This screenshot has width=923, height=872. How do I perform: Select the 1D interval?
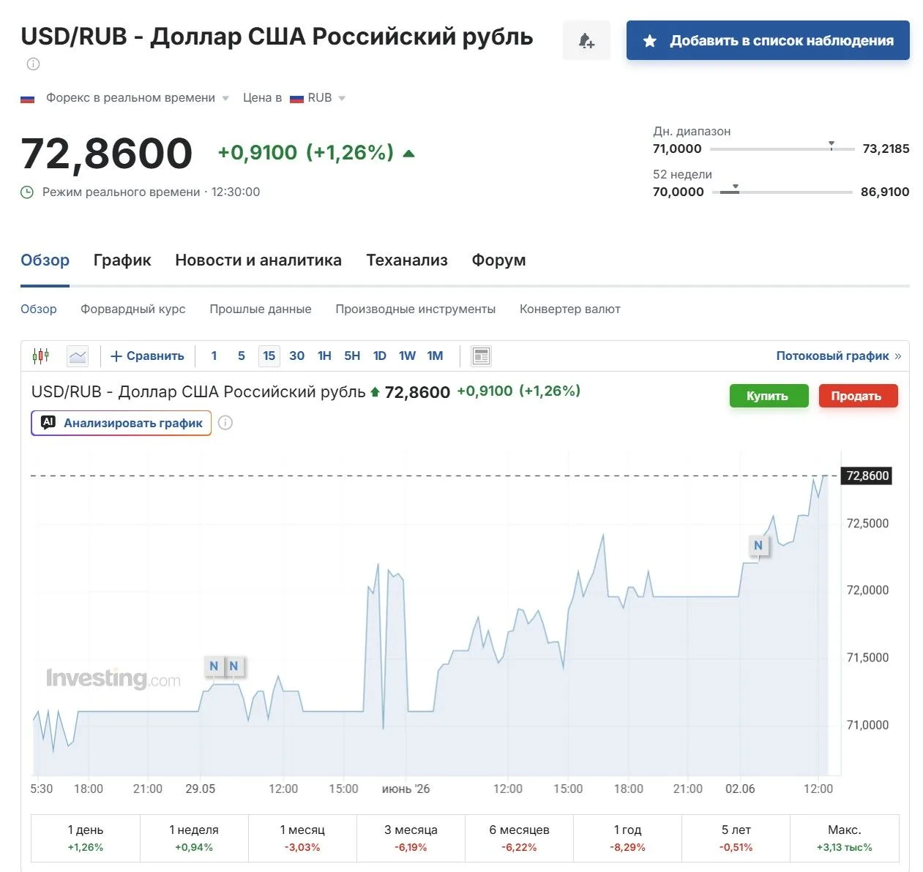[380, 356]
